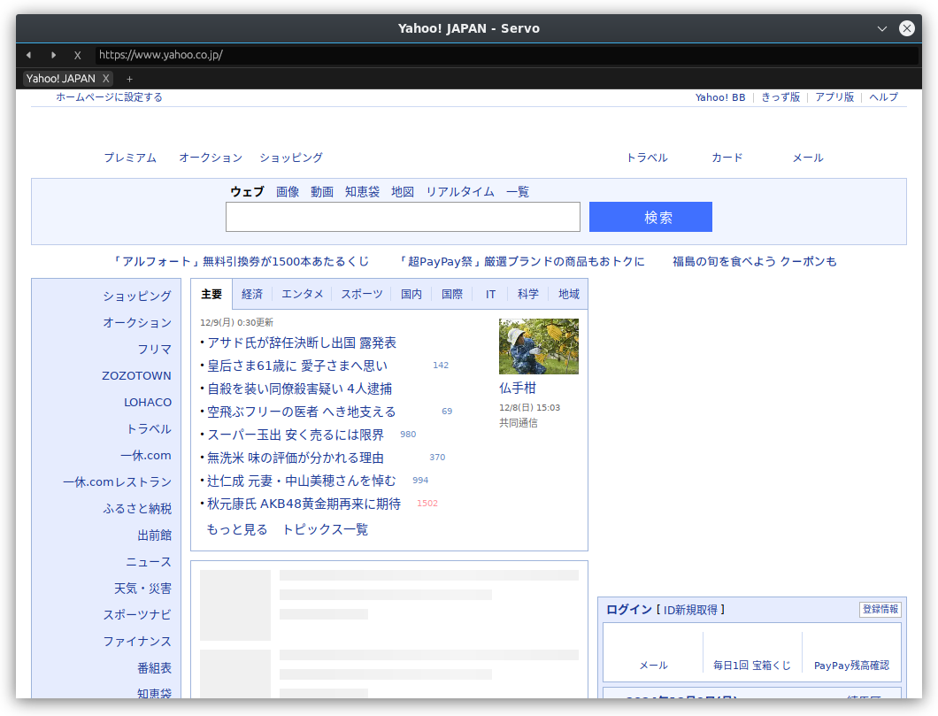This screenshot has height=716, width=938.
Task: Open the Yahoo! BB link
Action: pyautogui.click(x=720, y=96)
